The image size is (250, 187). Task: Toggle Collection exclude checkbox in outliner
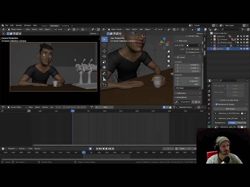(238, 36)
